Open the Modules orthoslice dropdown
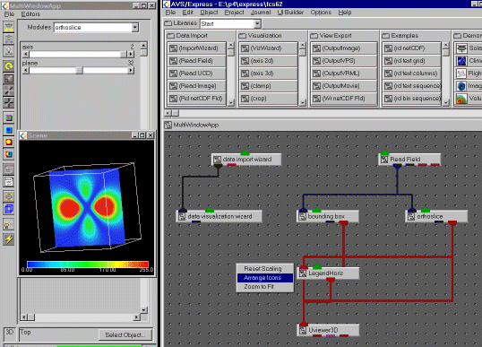 (135, 28)
